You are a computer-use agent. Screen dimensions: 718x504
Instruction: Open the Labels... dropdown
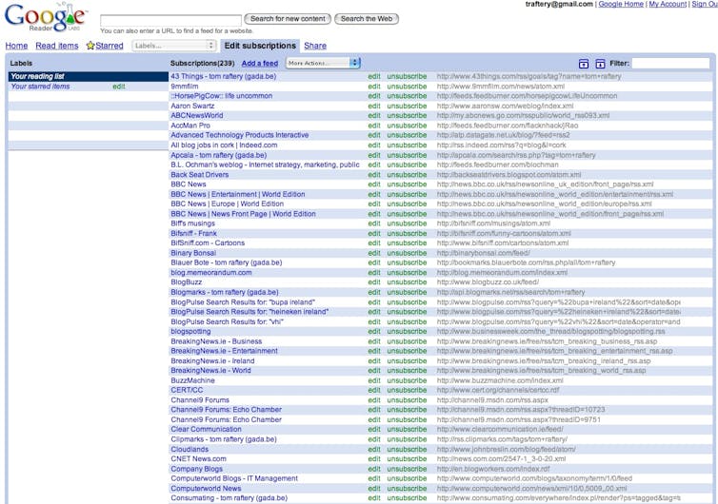173,46
